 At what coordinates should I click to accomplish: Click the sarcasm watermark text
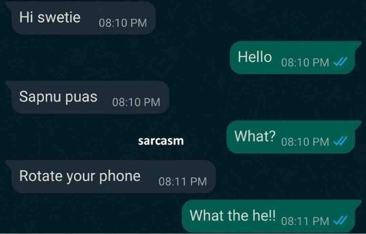pos(161,141)
